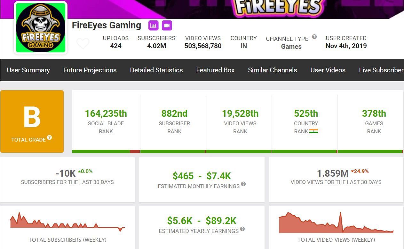Click the Channel Type help question mark
The image size is (404, 249).
click(x=314, y=37)
